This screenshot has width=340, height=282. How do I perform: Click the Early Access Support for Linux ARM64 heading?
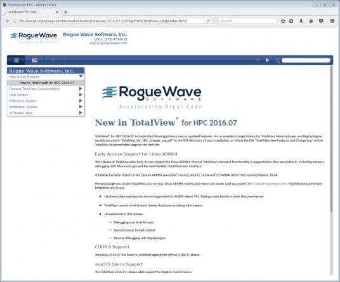[136, 154]
